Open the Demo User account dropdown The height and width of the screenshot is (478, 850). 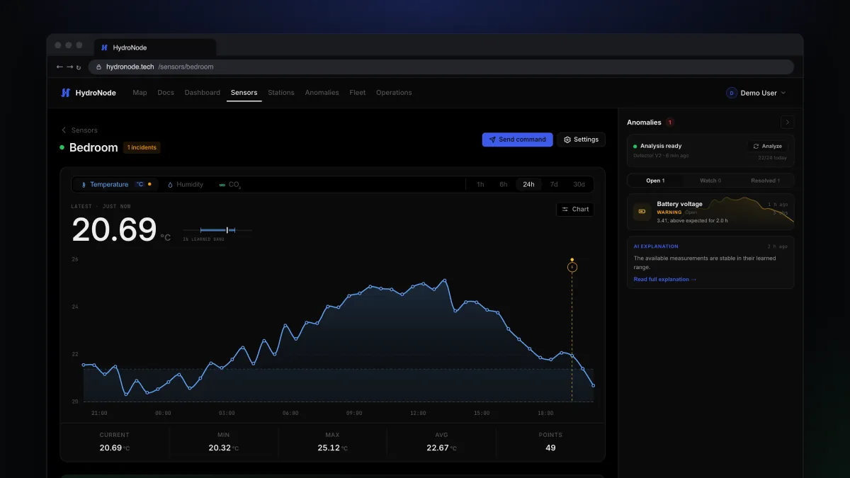click(x=756, y=93)
